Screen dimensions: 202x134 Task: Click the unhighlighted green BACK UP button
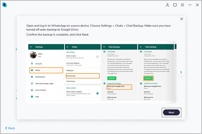pos(112,78)
